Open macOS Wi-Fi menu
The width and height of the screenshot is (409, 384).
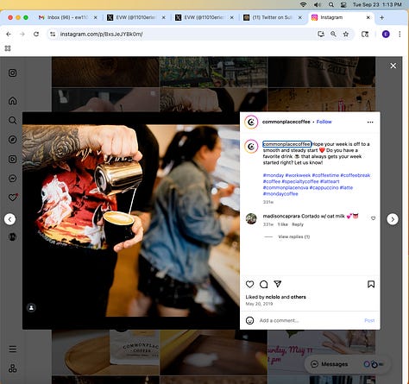[x=303, y=4]
